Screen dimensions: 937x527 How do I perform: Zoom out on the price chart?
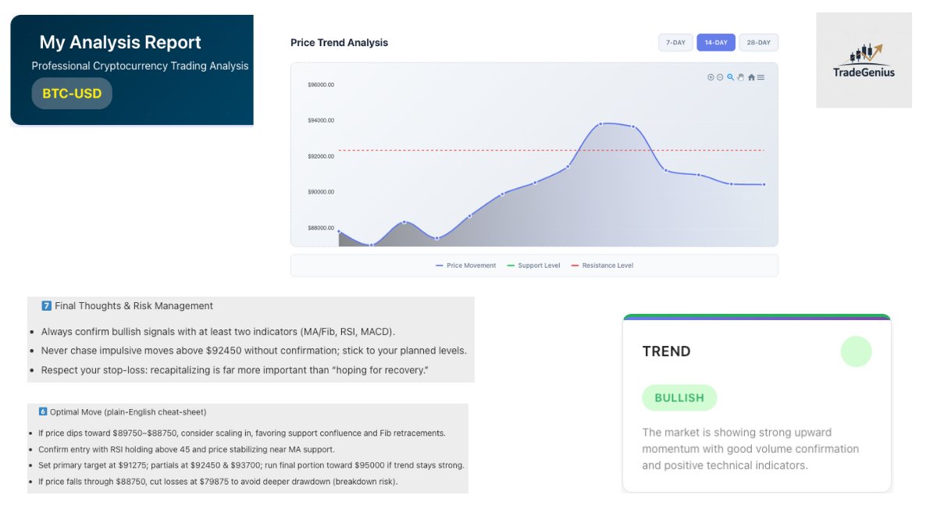click(x=719, y=77)
